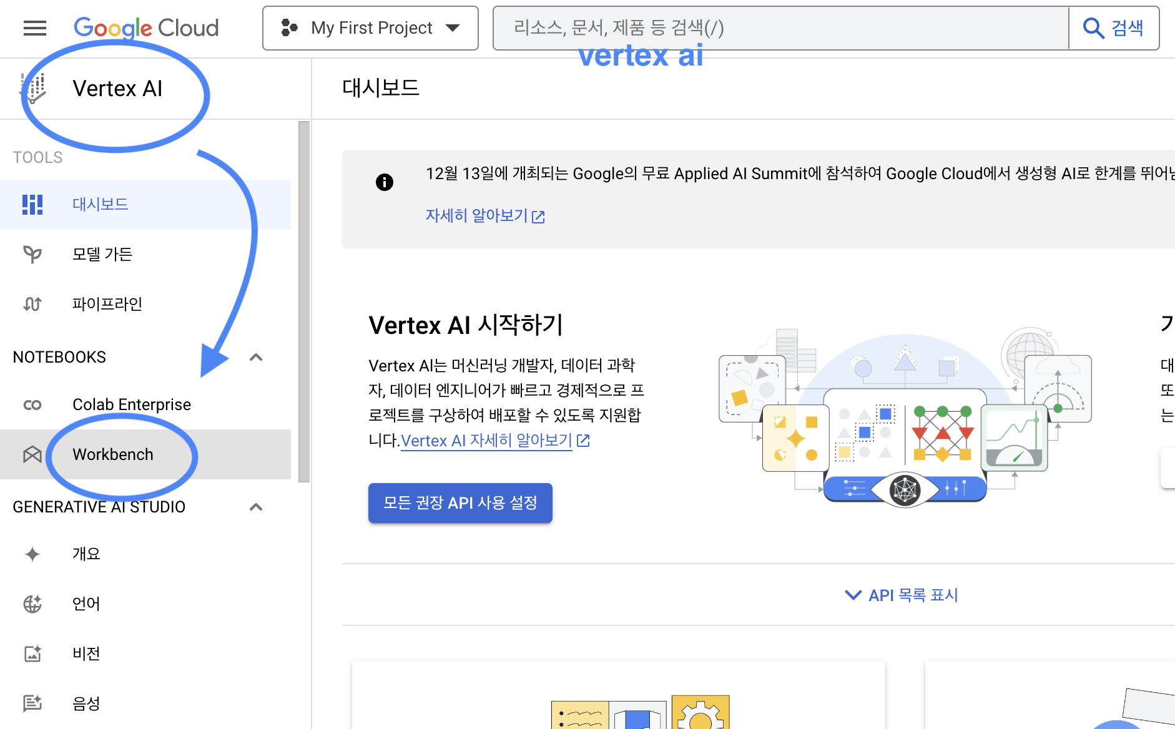The image size is (1175, 729).
Task: Open Workbench in the sidebar
Action: [145, 454]
